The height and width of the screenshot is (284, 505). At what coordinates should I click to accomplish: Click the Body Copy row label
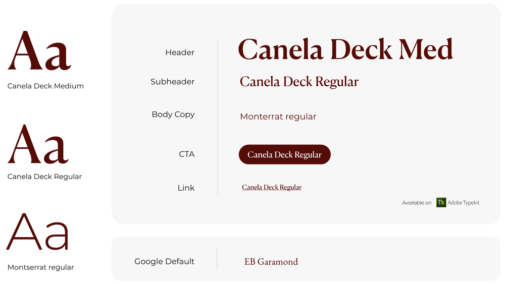tap(173, 115)
